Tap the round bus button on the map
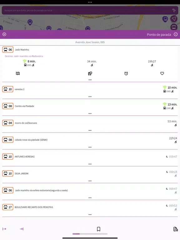180x240 pixels. (174, 27)
